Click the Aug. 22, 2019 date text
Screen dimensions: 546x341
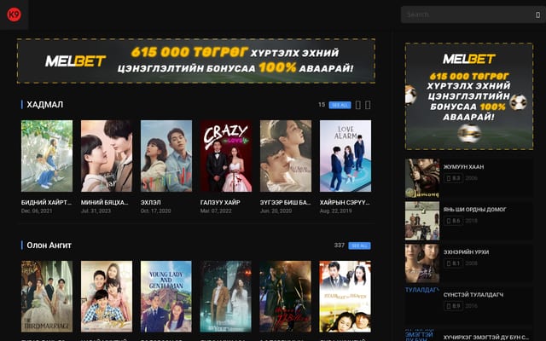[x=335, y=211]
